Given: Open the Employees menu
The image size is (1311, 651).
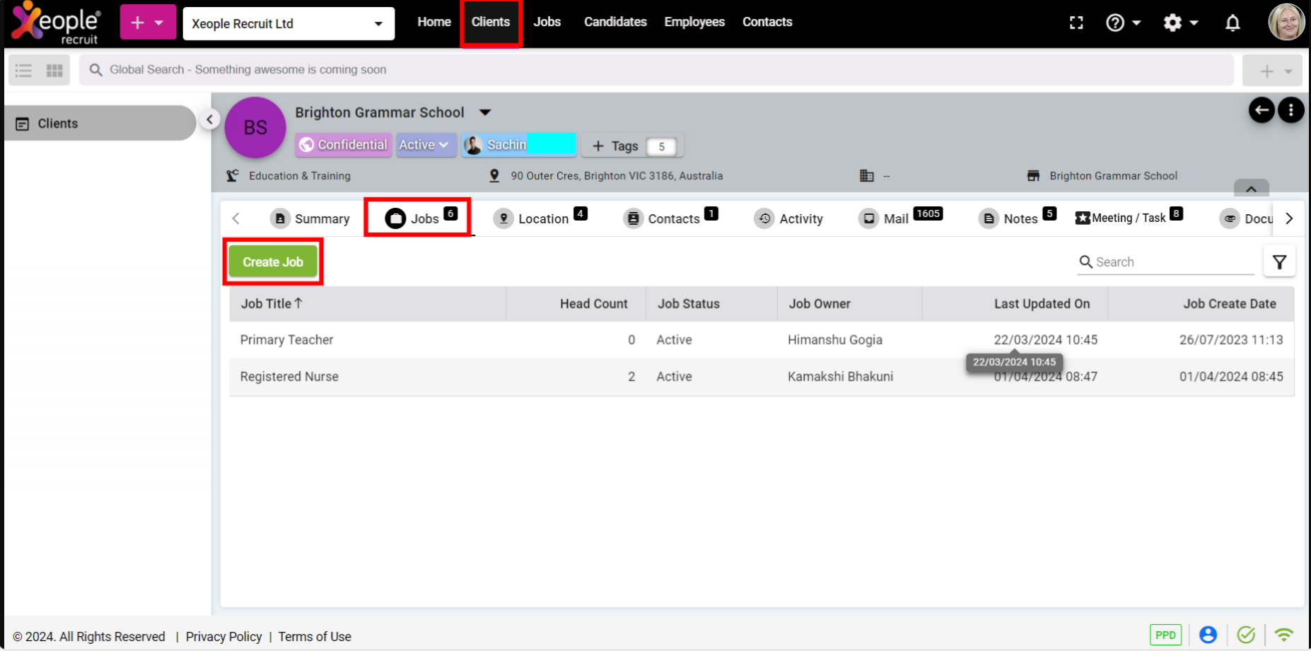Looking at the screenshot, I should [694, 22].
